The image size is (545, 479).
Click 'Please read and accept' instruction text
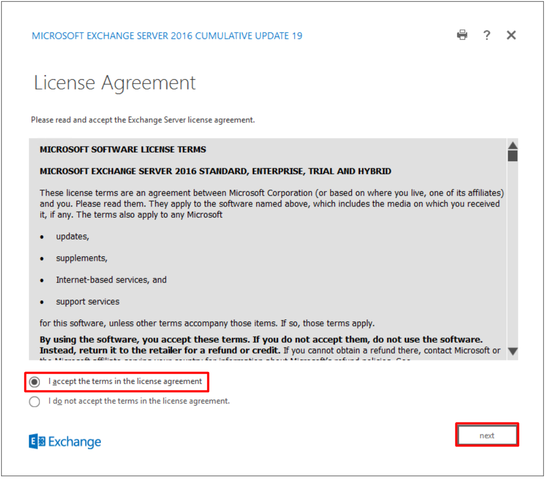143,120
